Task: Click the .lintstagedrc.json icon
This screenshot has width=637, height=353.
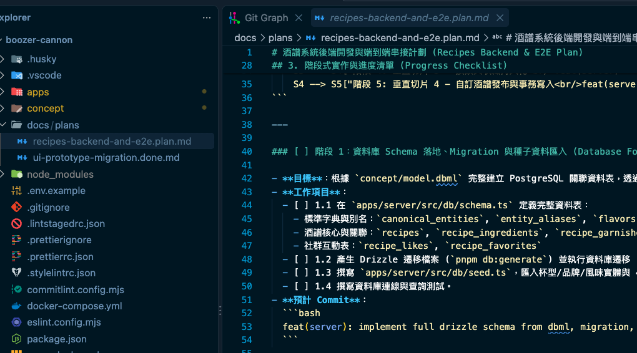Action: [x=17, y=223]
